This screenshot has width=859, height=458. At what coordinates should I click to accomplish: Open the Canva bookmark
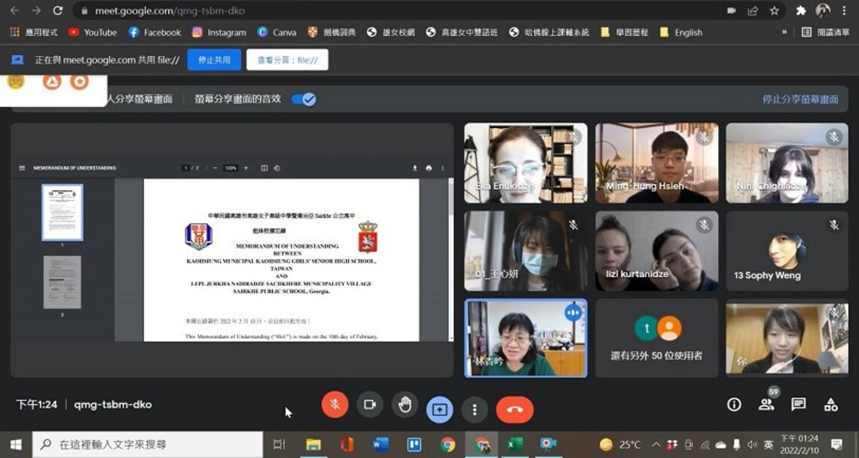tap(277, 32)
